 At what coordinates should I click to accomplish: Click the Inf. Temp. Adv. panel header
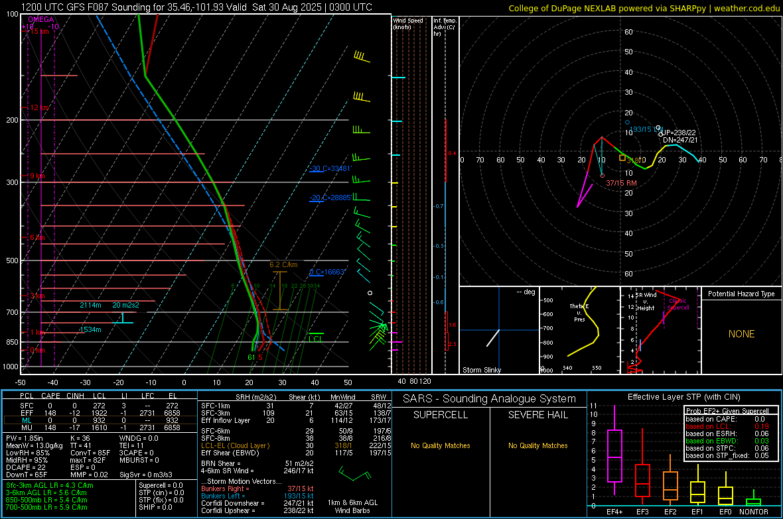pyautogui.click(x=445, y=27)
